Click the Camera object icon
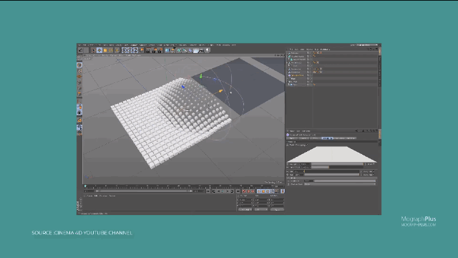Viewport: 458px width, 258px height. 202,50
